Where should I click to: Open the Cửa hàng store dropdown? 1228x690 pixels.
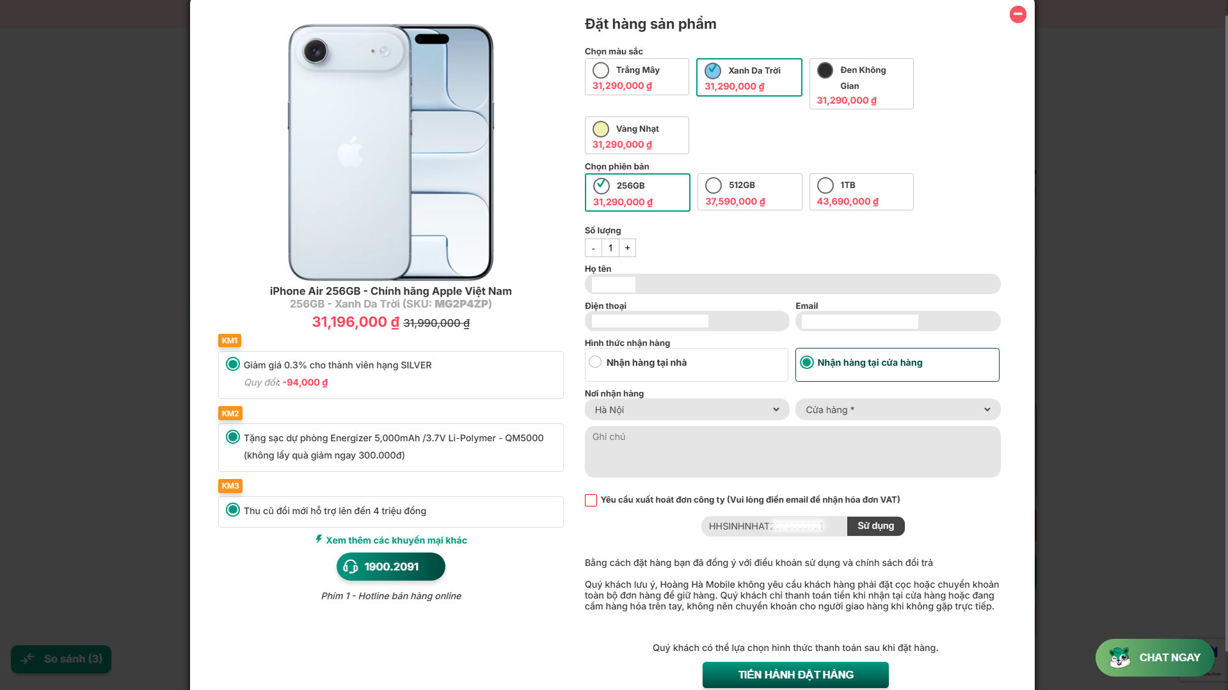click(x=897, y=410)
